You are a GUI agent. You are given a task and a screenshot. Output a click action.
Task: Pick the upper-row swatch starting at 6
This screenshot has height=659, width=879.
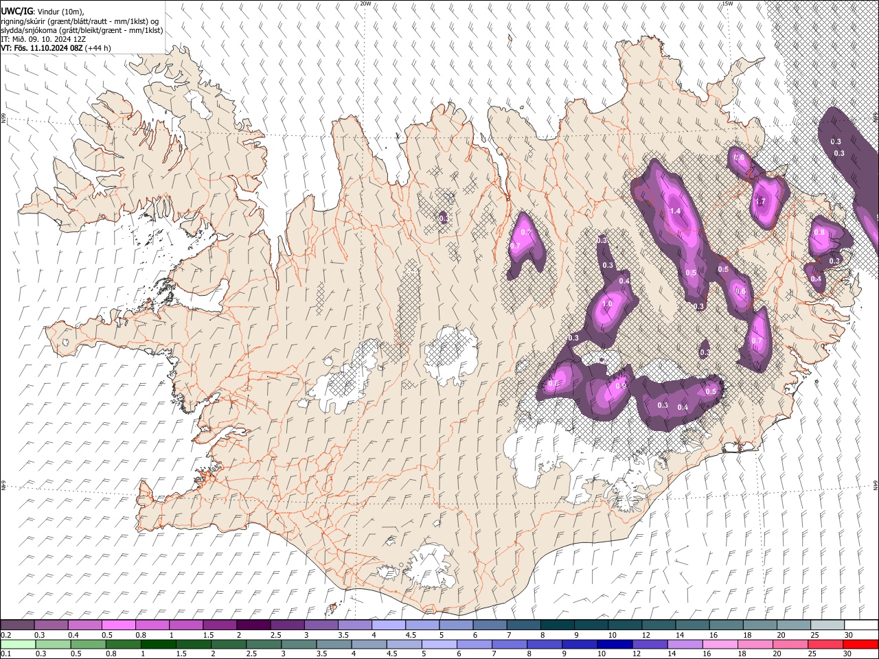point(489,625)
